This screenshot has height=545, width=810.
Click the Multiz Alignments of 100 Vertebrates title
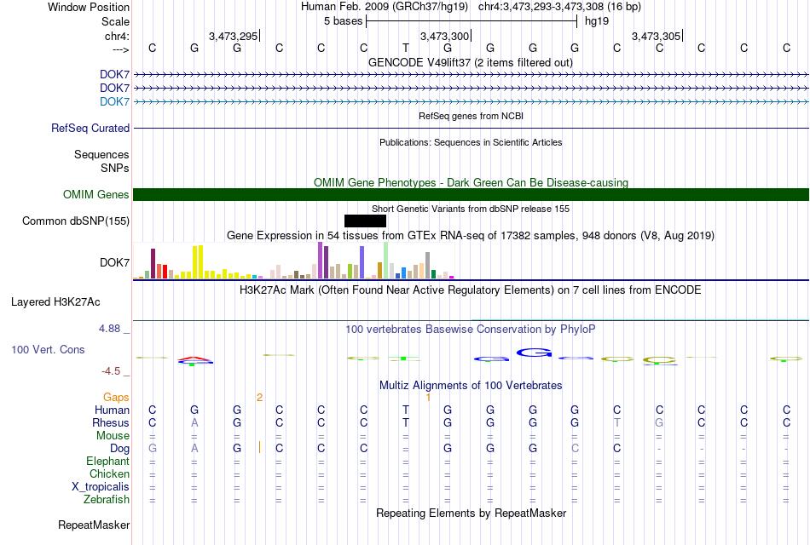[x=471, y=386]
